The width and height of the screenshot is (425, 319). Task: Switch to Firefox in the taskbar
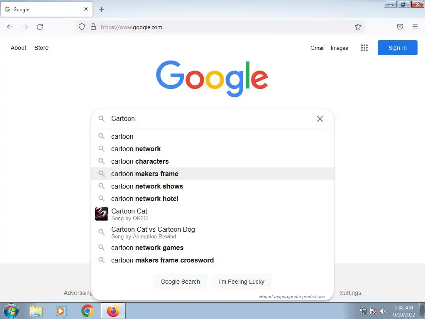(113, 311)
